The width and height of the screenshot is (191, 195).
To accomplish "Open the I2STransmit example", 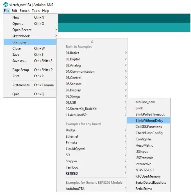I will [148, 158].
